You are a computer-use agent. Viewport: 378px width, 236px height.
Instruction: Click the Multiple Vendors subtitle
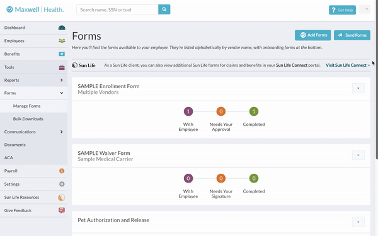tap(98, 93)
